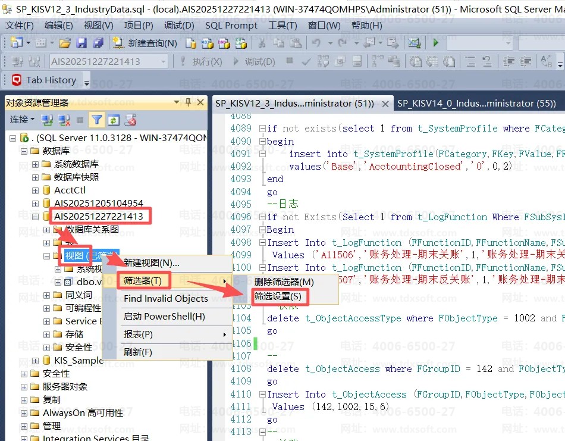Click the refresh icon in Object Explorer toolbar
This screenshot has height=441, width=565.
113,120
